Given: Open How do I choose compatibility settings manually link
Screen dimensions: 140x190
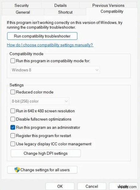Looking at the screenshot, I should tap(50, 45).
